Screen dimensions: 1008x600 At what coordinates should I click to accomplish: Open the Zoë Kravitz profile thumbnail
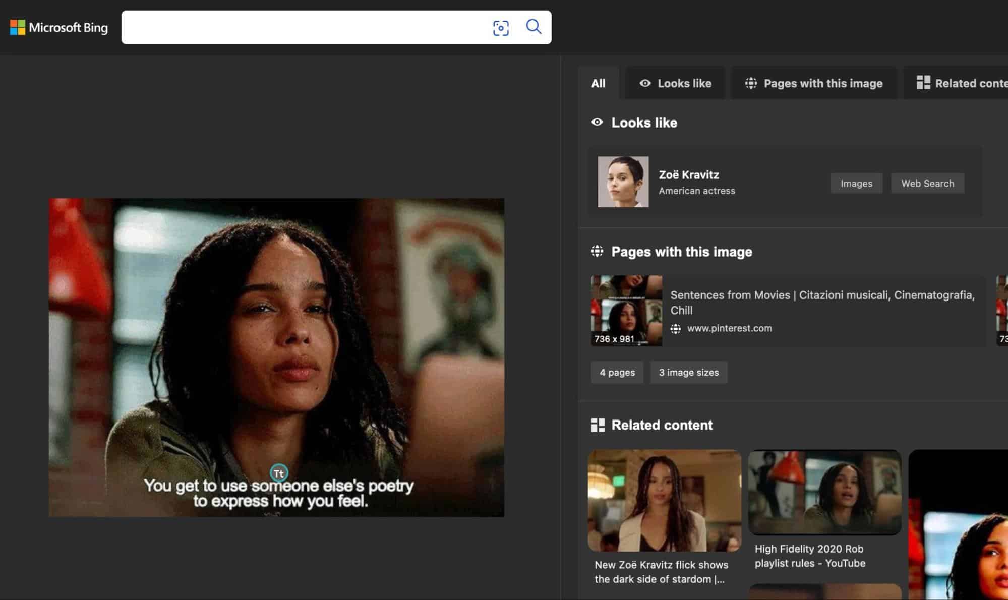click(x=623, y=182)
